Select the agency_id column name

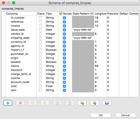click(x=17, y=46)
